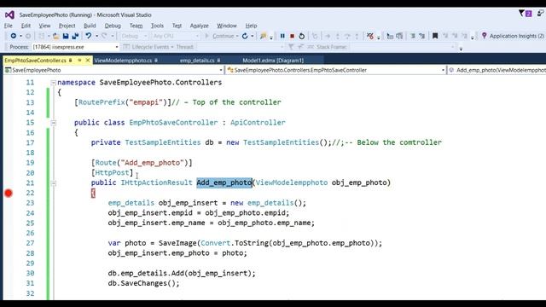This screenshot has height=307, width=546.
Task: Undo the last edit with the Undo icon
Action: point(89,36)
